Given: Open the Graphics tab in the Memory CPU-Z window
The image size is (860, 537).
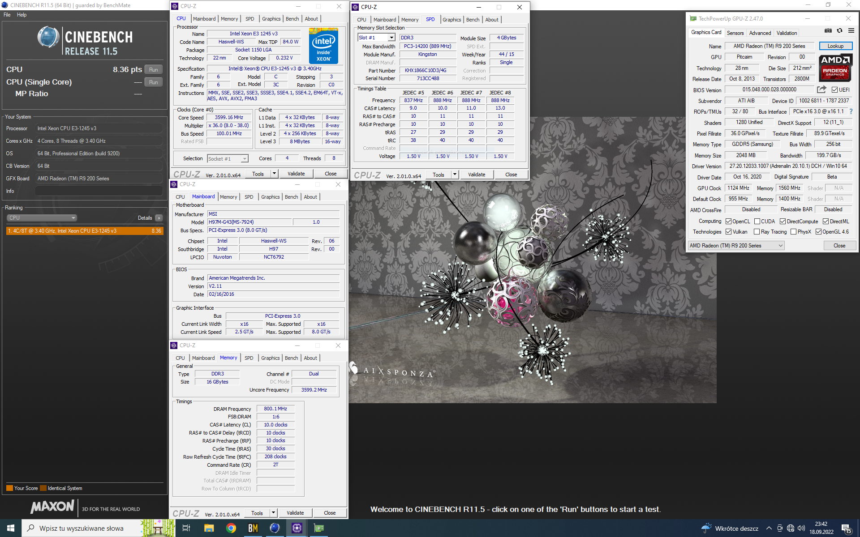Looking at the screenshot, I should (270, 358).
